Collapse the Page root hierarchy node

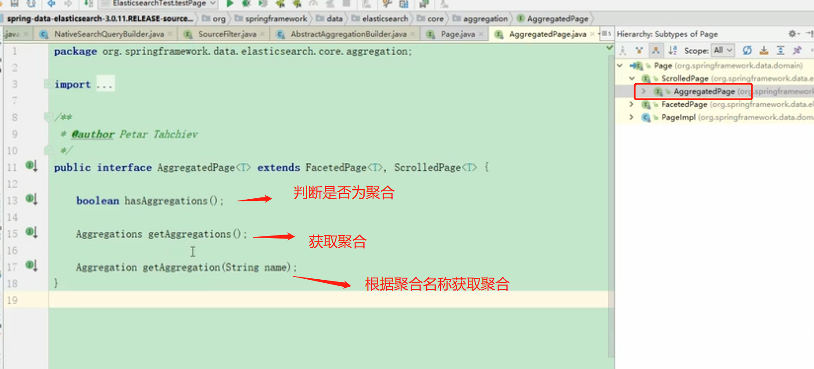click(x=620, y=66)
